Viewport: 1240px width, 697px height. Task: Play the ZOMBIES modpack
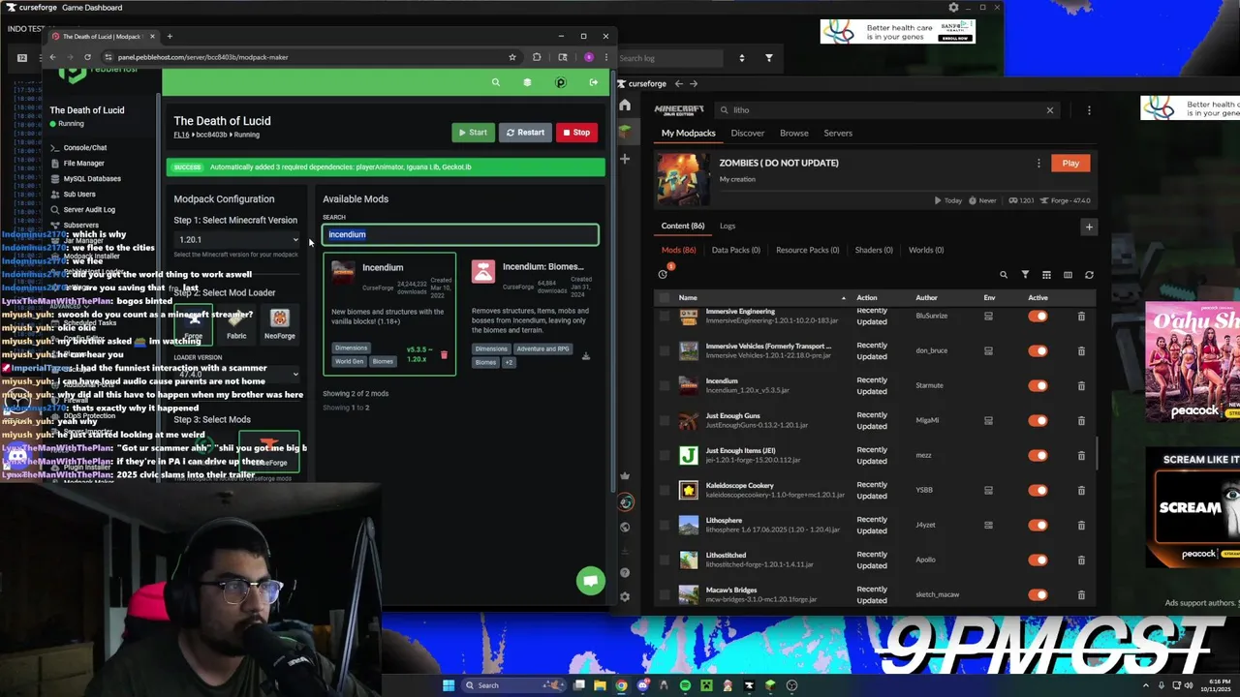pyautogui.click(x=1070, y=164)
